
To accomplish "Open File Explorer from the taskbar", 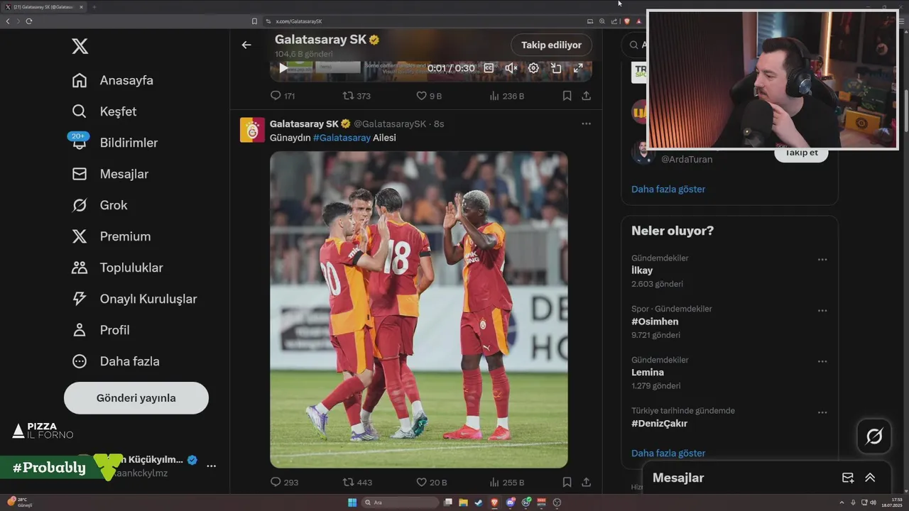I will click(x=463, y=502).
